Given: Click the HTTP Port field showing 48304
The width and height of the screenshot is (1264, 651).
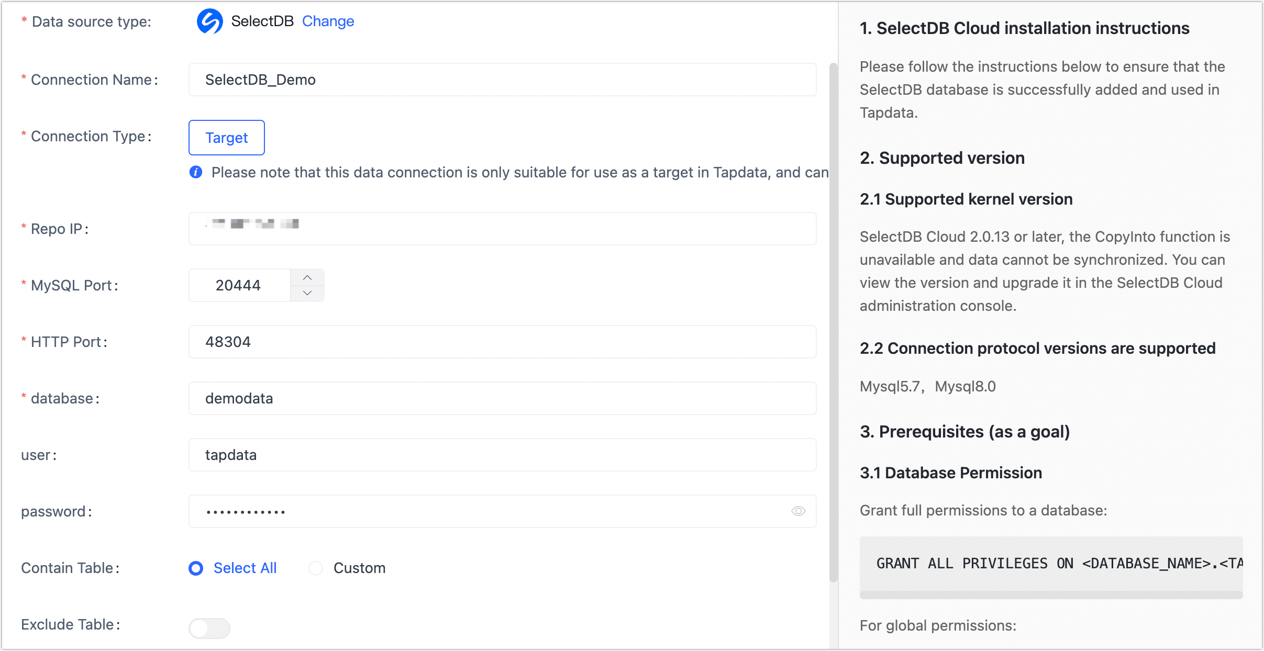Looking at the screenshot, I should pyautogui.click(x=502, y=341).
